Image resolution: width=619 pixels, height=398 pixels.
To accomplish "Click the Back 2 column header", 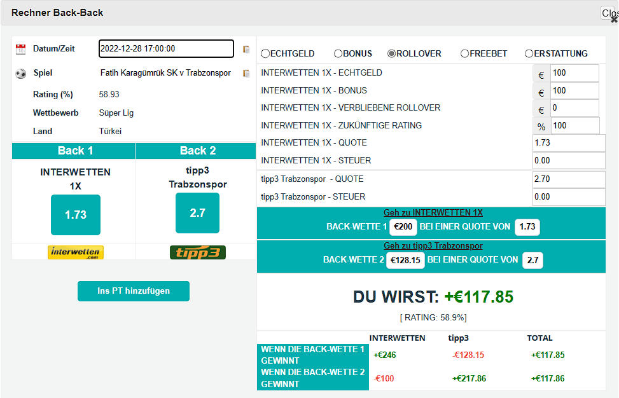I will (196, 151).
